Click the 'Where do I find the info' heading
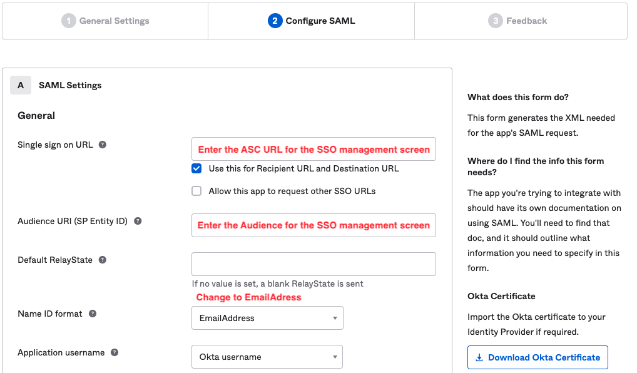Viewport: 637px width, 373px height. coord(536,166)
